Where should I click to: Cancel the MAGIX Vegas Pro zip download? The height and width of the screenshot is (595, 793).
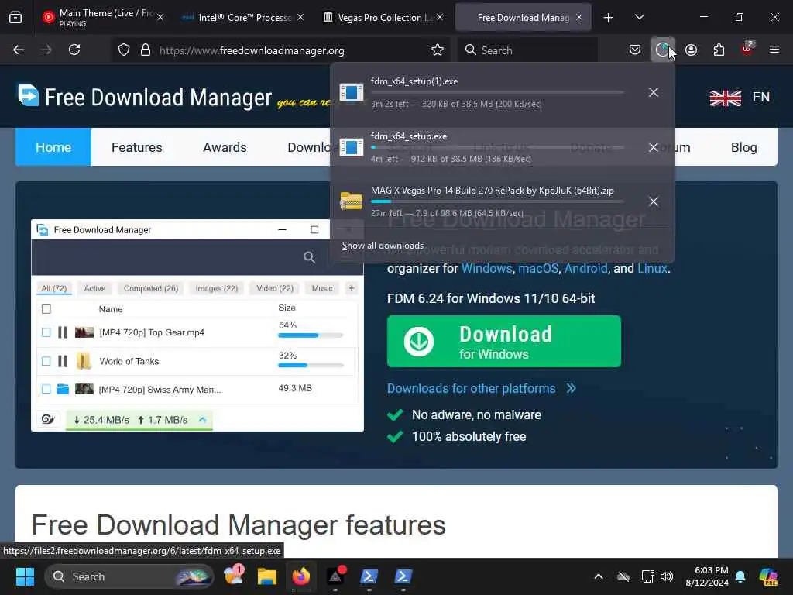pos(654,201)
